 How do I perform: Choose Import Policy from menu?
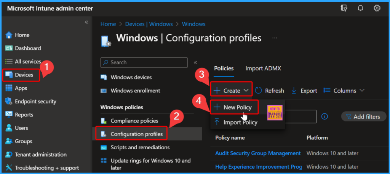(236, 122)
